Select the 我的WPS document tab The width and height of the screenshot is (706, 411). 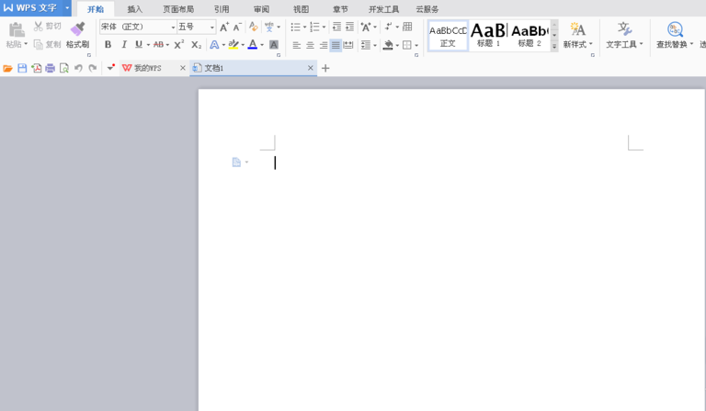149,68
